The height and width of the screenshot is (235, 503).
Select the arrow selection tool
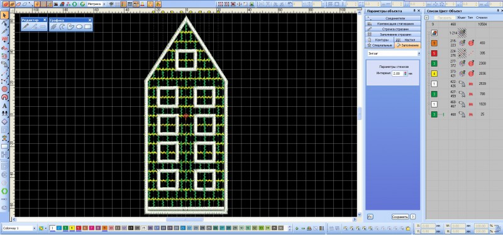4,15
